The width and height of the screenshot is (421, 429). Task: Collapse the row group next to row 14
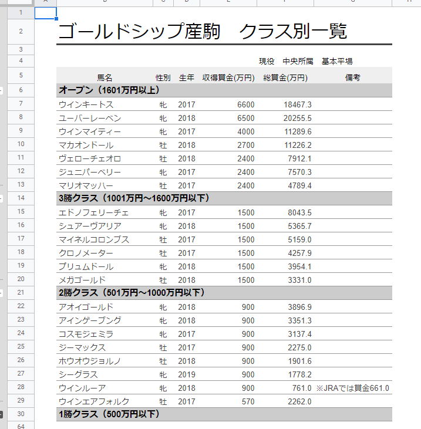(1, 198)
